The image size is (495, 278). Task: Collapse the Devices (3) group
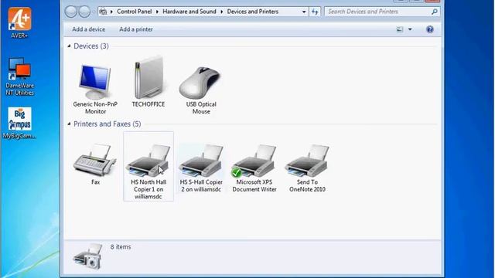point(69,46)
